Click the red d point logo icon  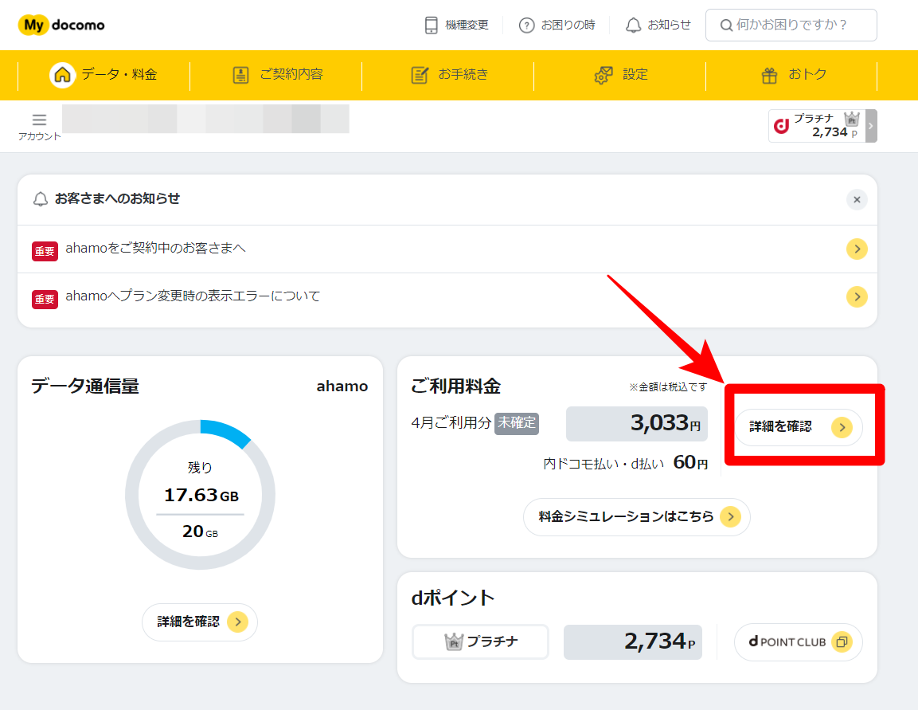(x=782, y=126)
